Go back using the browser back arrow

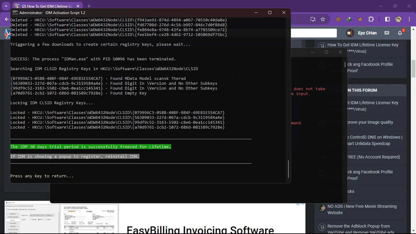7,19
